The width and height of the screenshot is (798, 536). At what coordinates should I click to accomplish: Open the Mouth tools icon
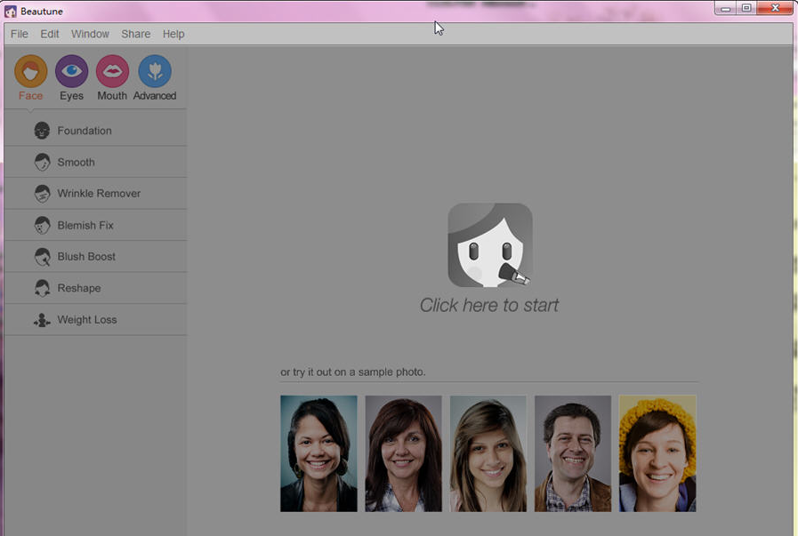[112, 72]
